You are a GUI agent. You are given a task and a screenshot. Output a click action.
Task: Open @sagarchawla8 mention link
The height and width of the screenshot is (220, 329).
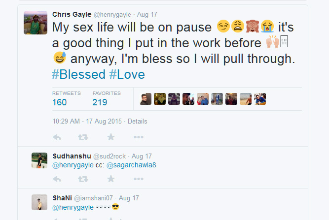(131, 165)
